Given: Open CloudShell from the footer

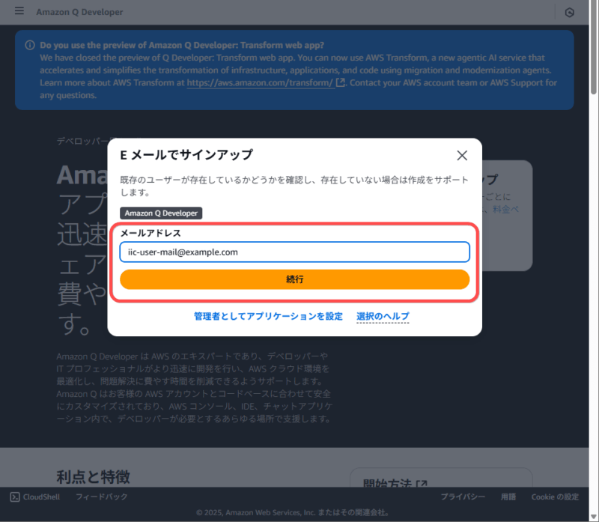Looking at the screenshot, I should [x=34, y=497].
